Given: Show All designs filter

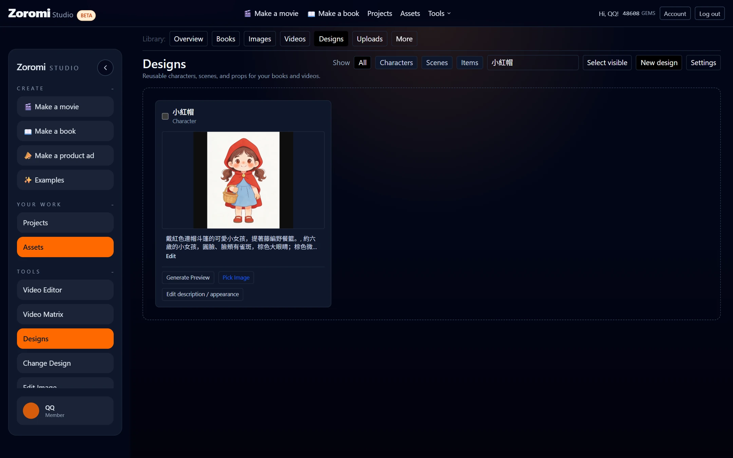Looking at the screenshot, I should 362,62.
